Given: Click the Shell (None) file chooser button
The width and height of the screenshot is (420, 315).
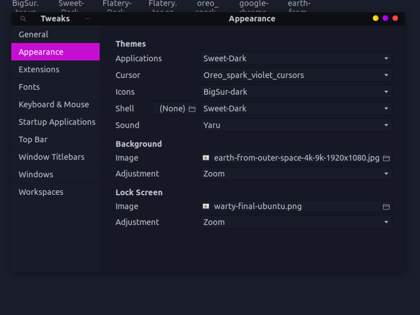Looking at the screenshot, I should [175, 108].
